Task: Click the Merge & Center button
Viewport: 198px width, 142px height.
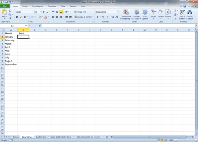Action: tap(83, 17)
